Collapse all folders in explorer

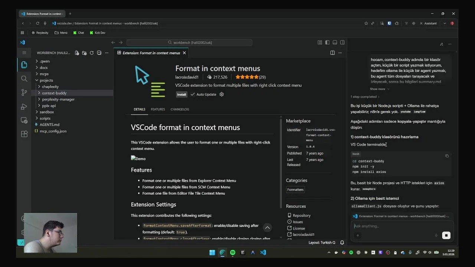[99, 53]
